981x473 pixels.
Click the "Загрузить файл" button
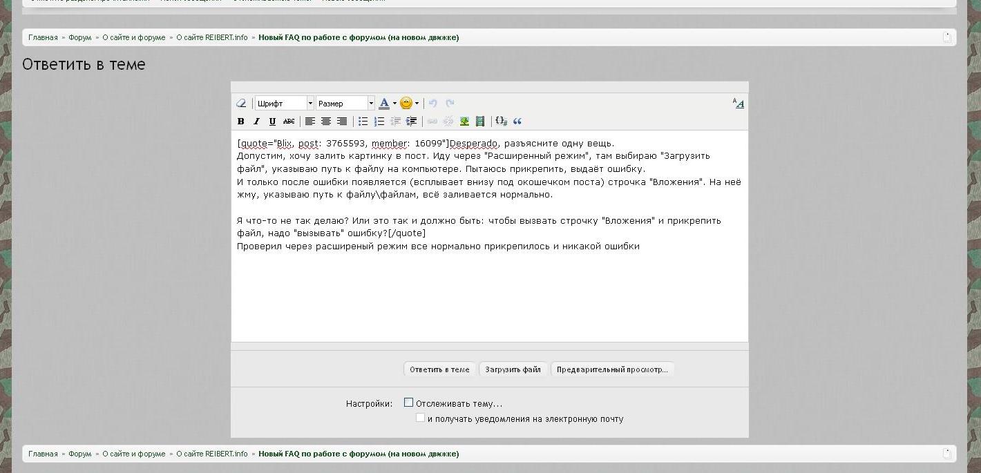[x=513, y=369]
